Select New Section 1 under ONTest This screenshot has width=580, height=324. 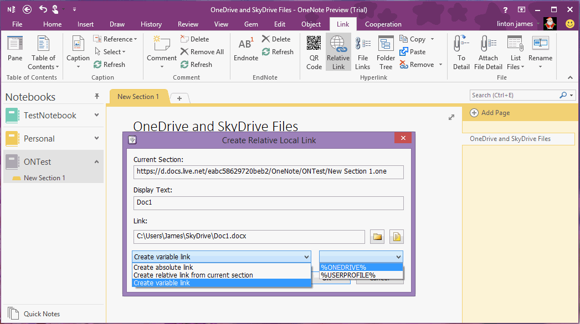pyautogui.click(x=44, y=178)
